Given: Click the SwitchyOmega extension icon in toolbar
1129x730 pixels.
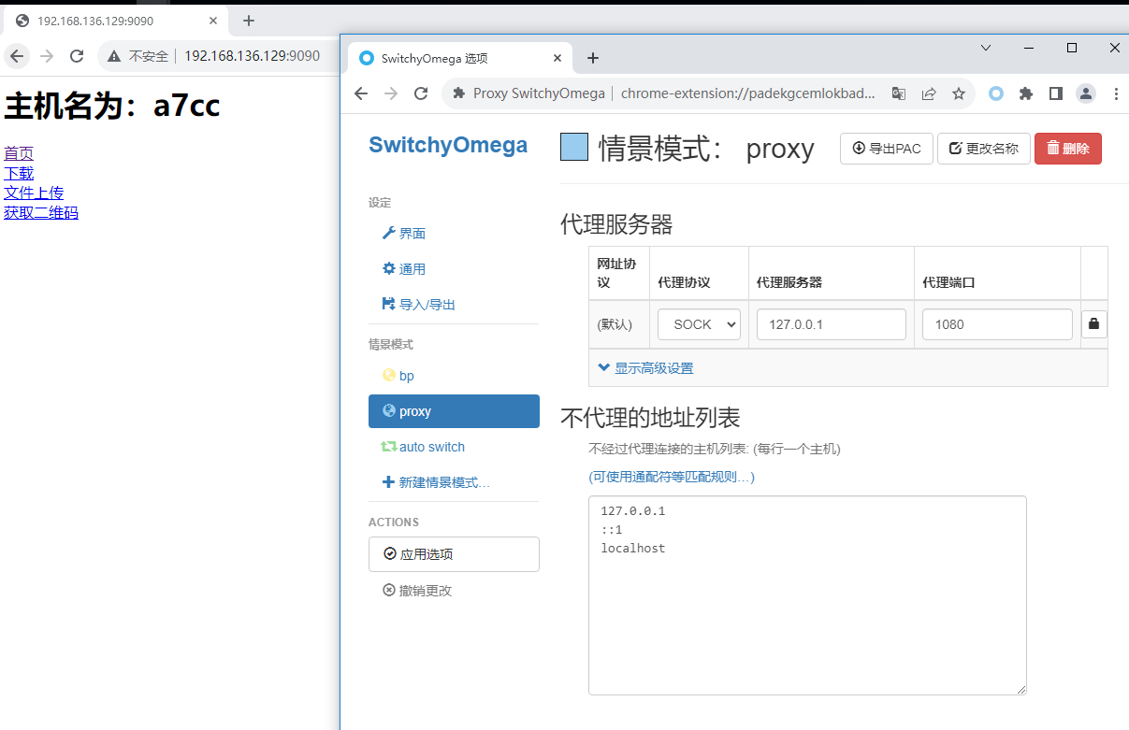Looking at the screenshot, I should 996,93.
